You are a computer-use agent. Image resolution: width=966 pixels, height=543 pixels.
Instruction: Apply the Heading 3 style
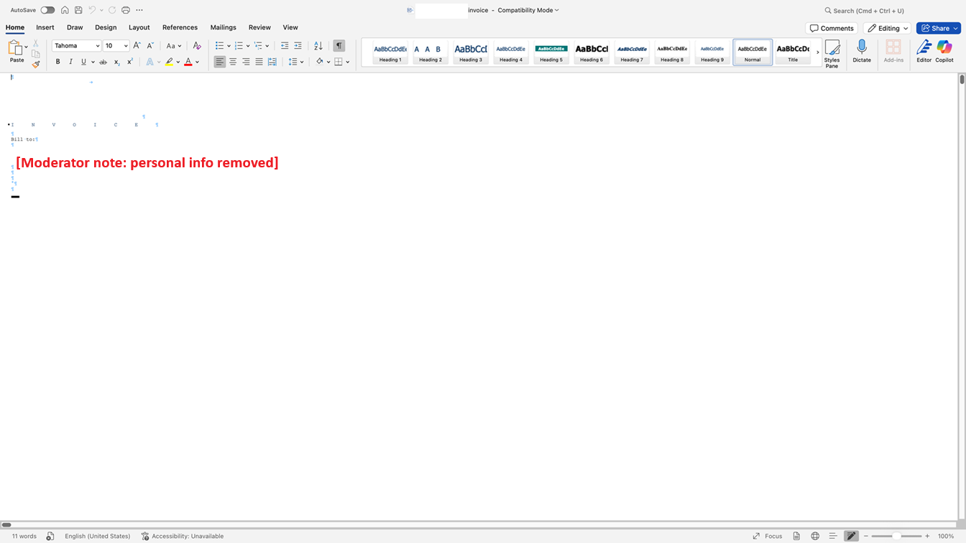(x=471, y=53)
